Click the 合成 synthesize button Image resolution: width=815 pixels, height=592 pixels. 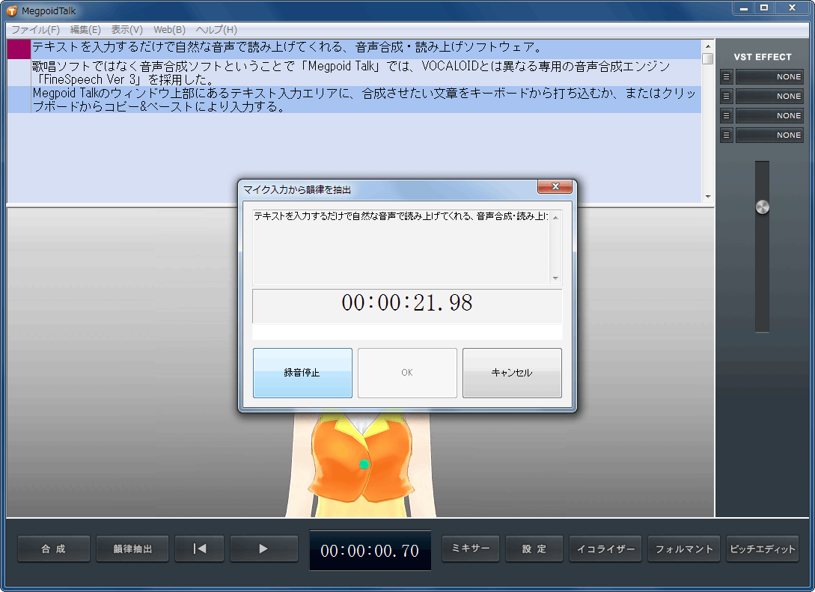point(54,549)
